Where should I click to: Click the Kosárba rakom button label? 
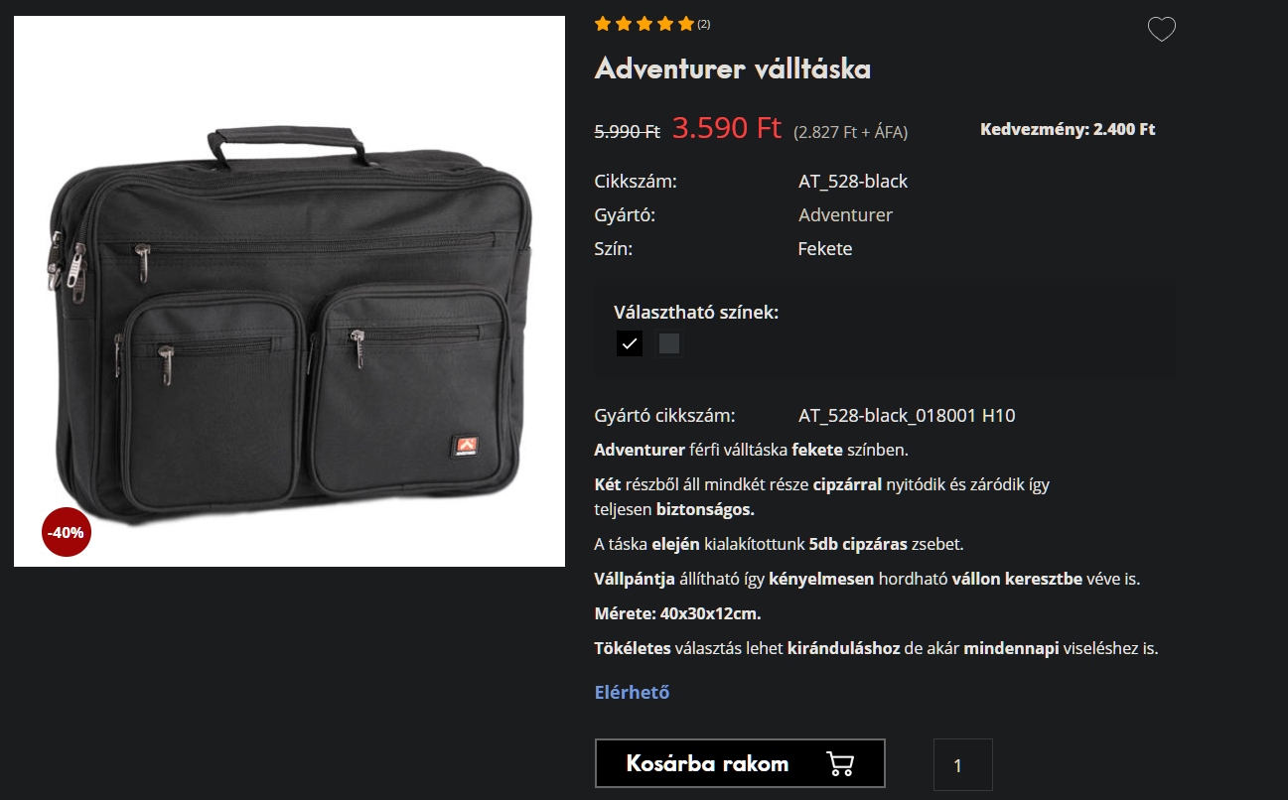707,763
